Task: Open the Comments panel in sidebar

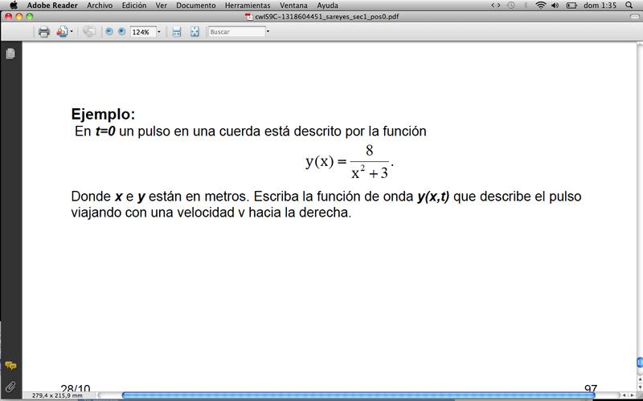Action: tap(10, 366)
